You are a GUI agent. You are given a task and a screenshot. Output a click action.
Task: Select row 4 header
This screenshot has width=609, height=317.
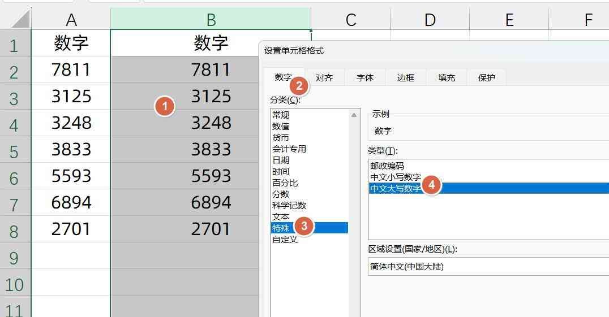point(15,123)
